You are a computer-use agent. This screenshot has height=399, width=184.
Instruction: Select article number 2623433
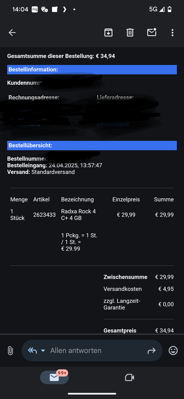(x=45, y=215)
